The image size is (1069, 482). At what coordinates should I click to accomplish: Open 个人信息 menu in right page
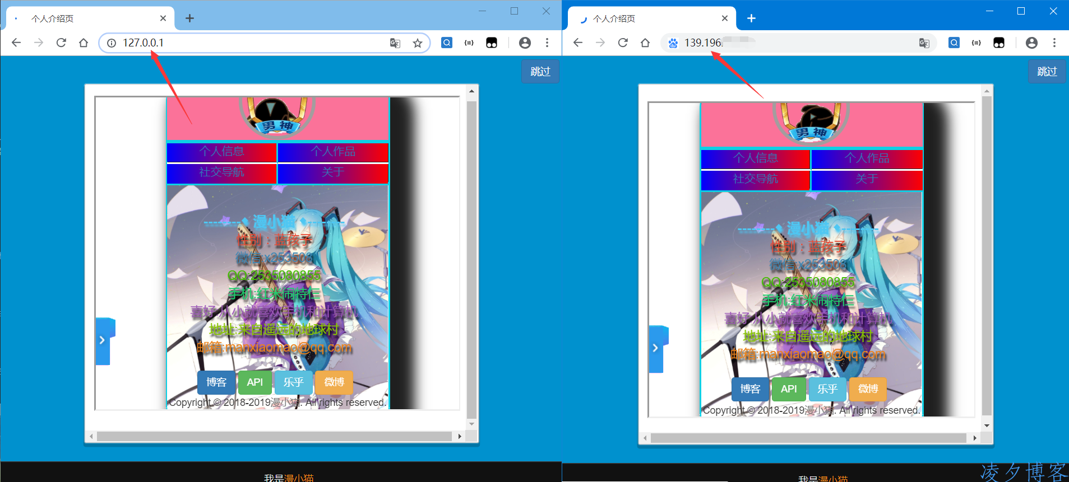point(756,158)
